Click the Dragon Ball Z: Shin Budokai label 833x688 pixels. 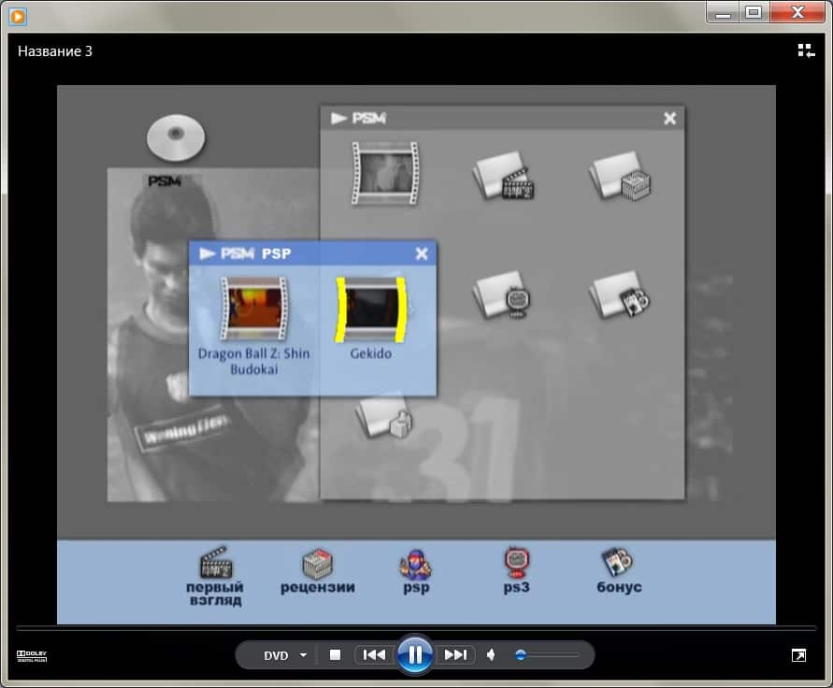click(254, 361)
